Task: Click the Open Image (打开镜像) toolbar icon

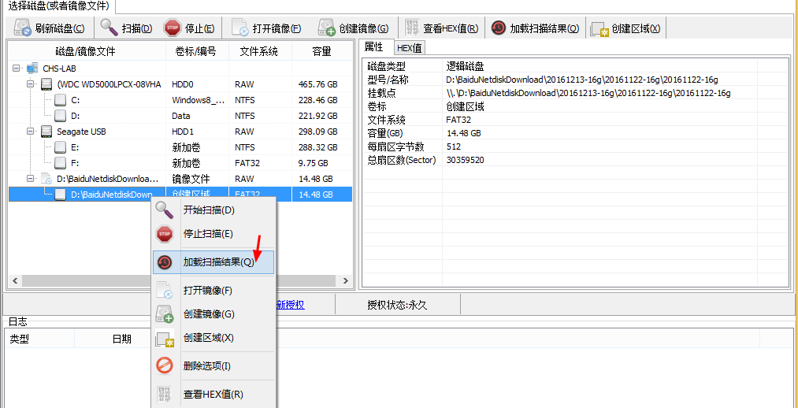Action: click(239, 28)
